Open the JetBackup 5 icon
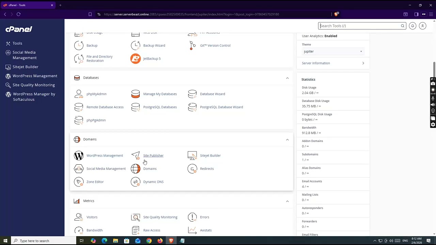Viewport: 436px width, 245px height. 136,59
